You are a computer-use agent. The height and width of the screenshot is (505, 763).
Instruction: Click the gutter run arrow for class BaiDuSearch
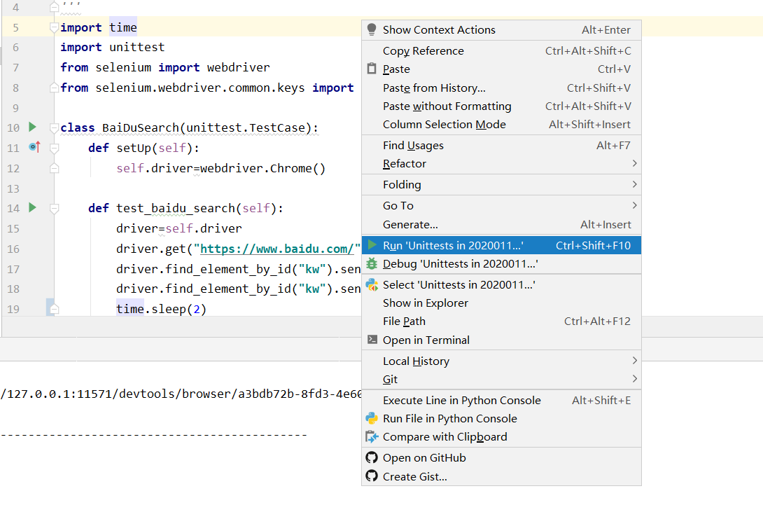tap(33, 127)
